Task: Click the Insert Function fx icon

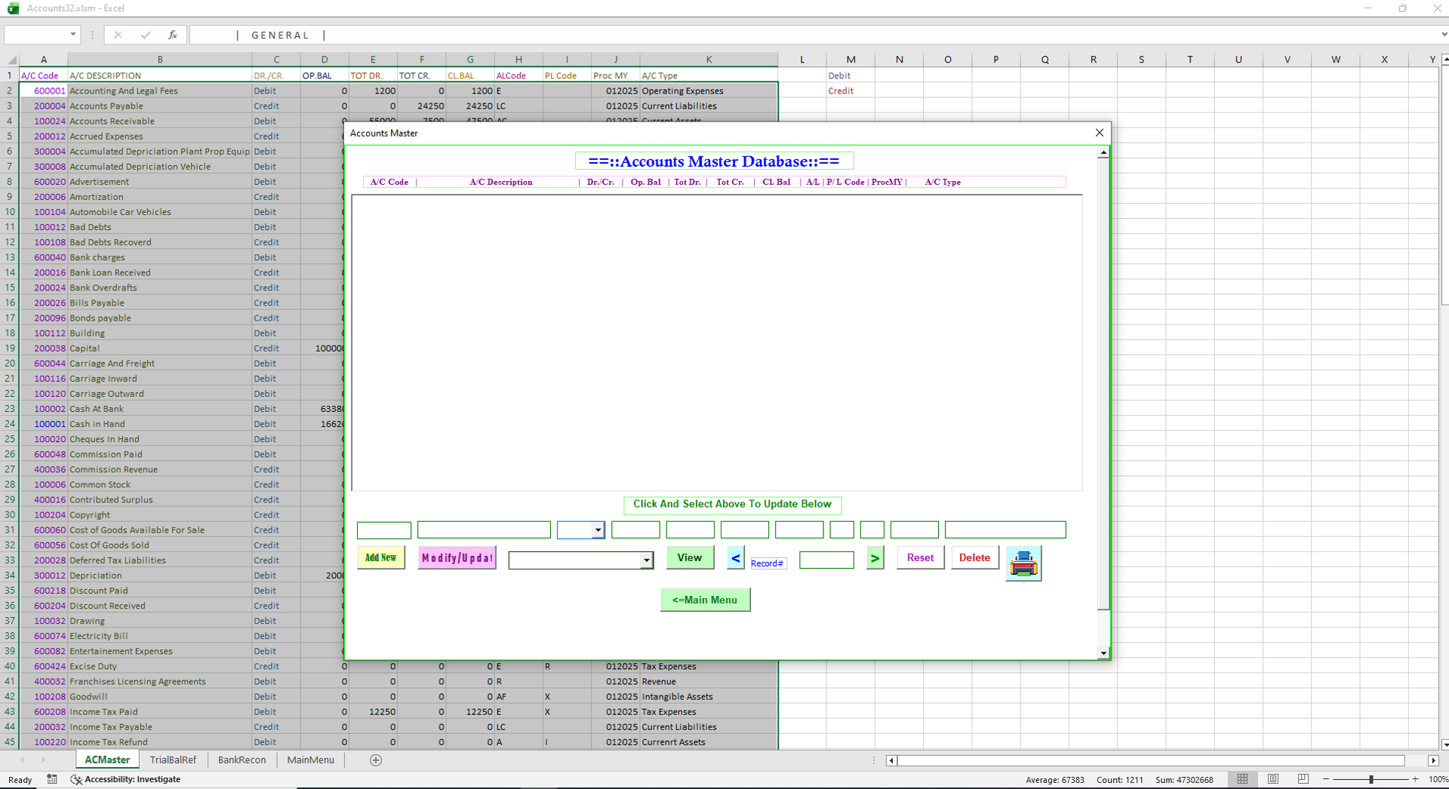Action: click(x=173, y=35)
